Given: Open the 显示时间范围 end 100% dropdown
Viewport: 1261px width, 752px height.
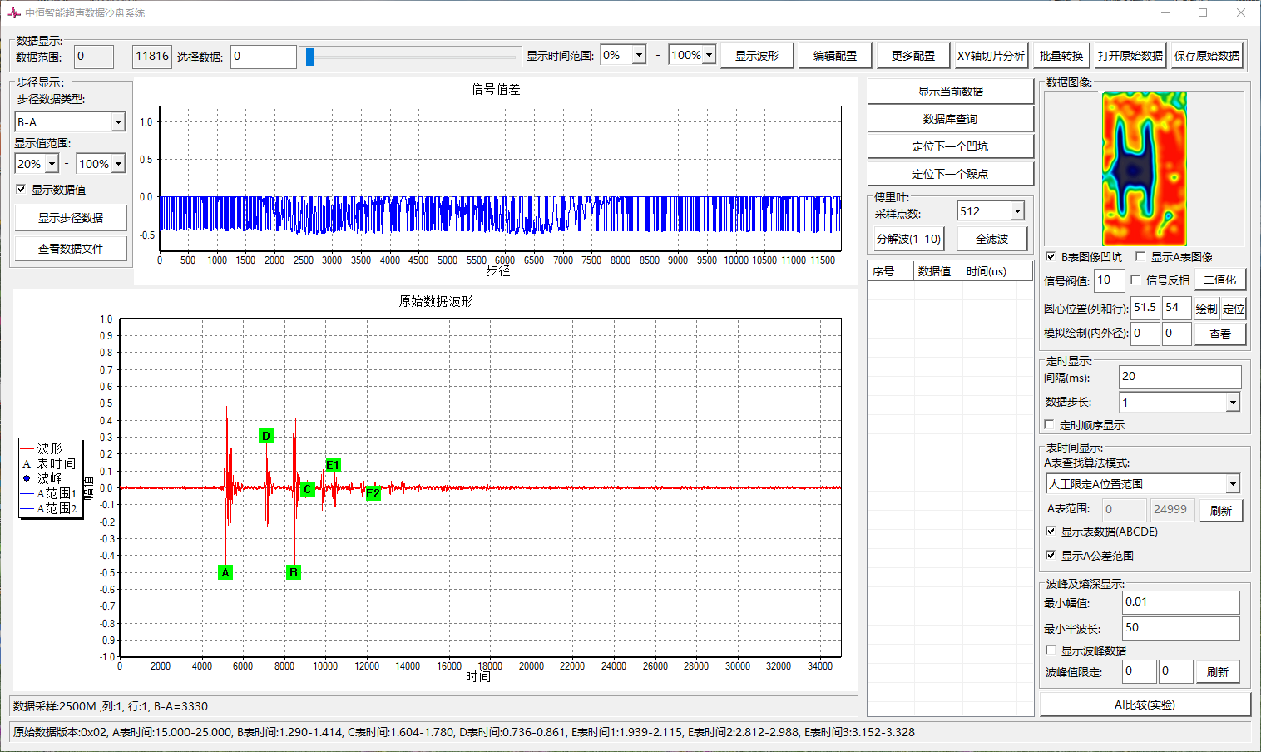Looking at the screenshot, I should click(710, 55).
